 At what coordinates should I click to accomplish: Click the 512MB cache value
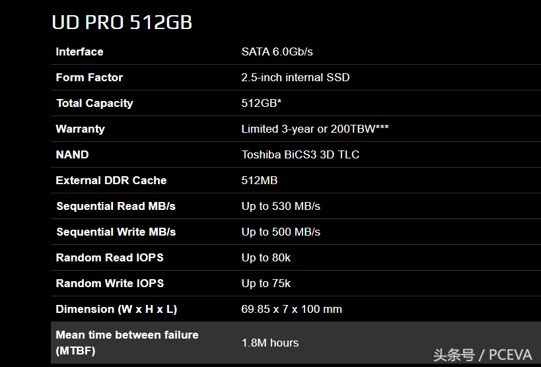click(x=260, y=180)
